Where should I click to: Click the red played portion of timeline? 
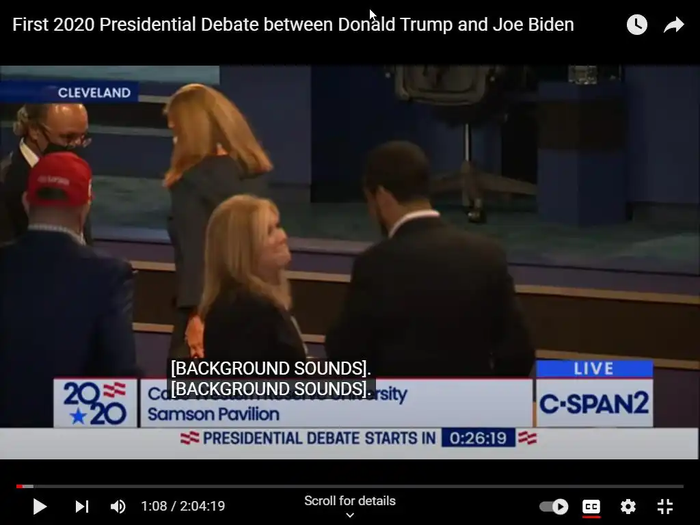[x=20, y=486]
